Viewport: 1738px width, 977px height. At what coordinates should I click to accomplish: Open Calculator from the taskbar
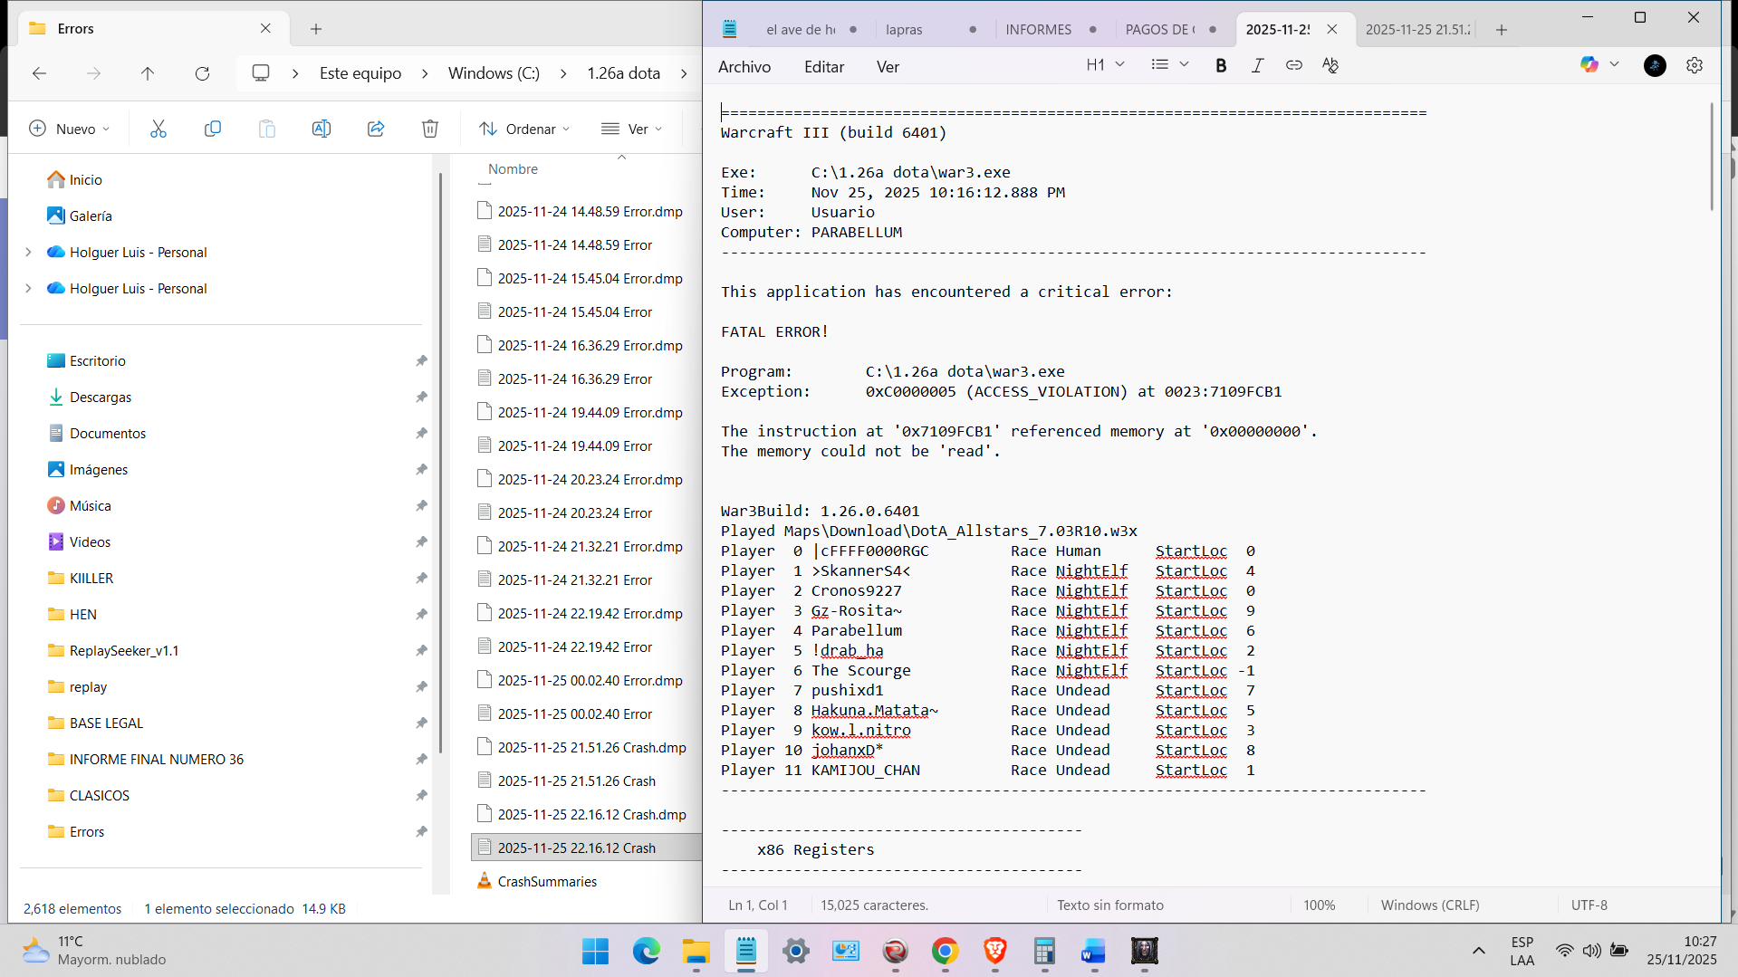pos(1044,951)
